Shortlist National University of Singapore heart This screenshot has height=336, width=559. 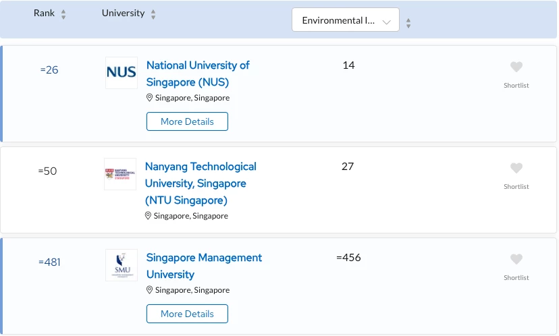tap(516, 67)
